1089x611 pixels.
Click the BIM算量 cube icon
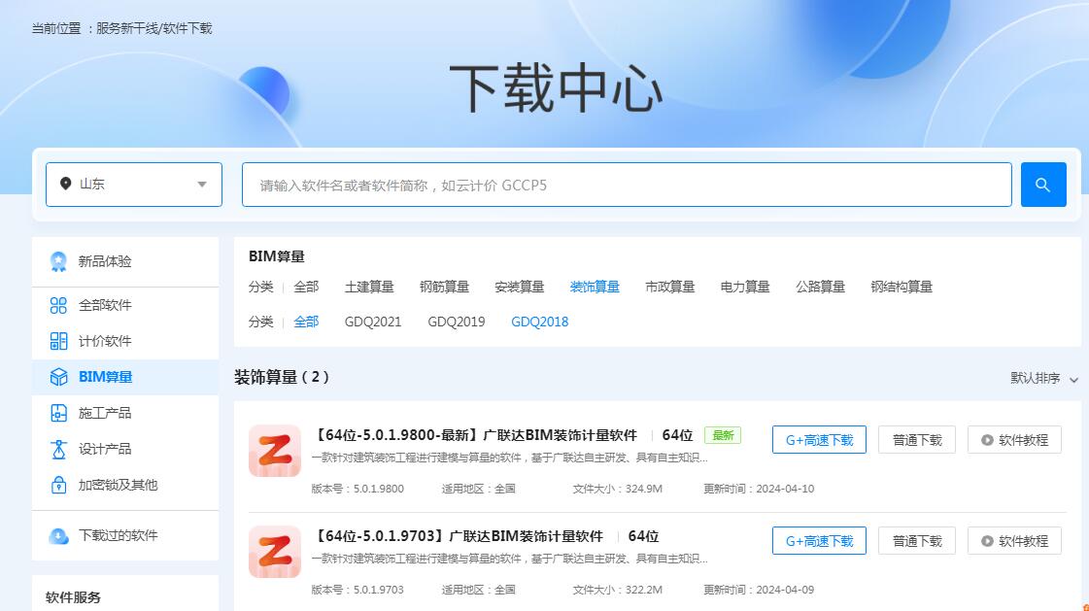(58, 377)
